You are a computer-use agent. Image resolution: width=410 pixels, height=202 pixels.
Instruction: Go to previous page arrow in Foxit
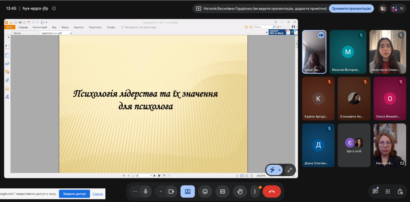(129, 176)
